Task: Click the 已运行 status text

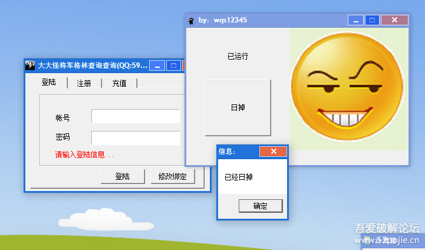Action: 238,56
